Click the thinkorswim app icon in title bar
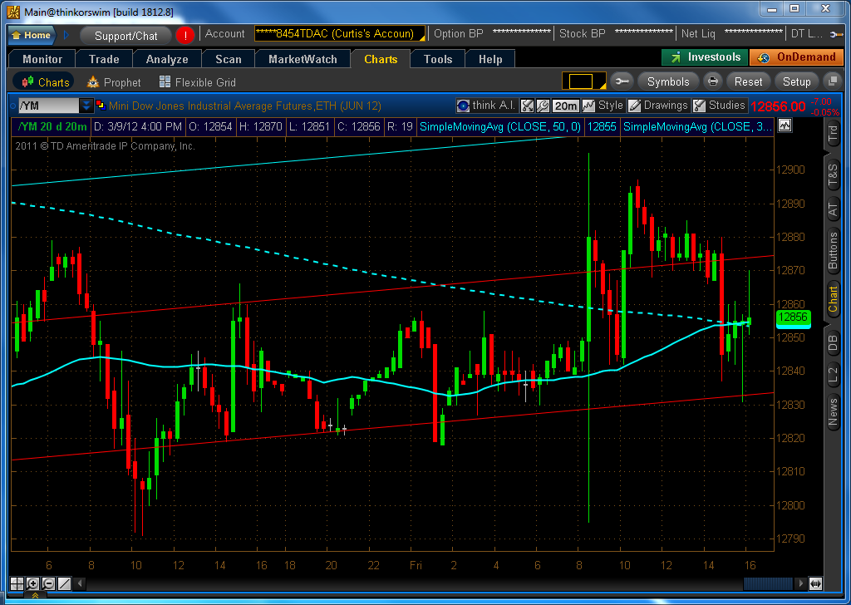The height and width of the screenshot is (605, 851). click(x=13, y=12)
